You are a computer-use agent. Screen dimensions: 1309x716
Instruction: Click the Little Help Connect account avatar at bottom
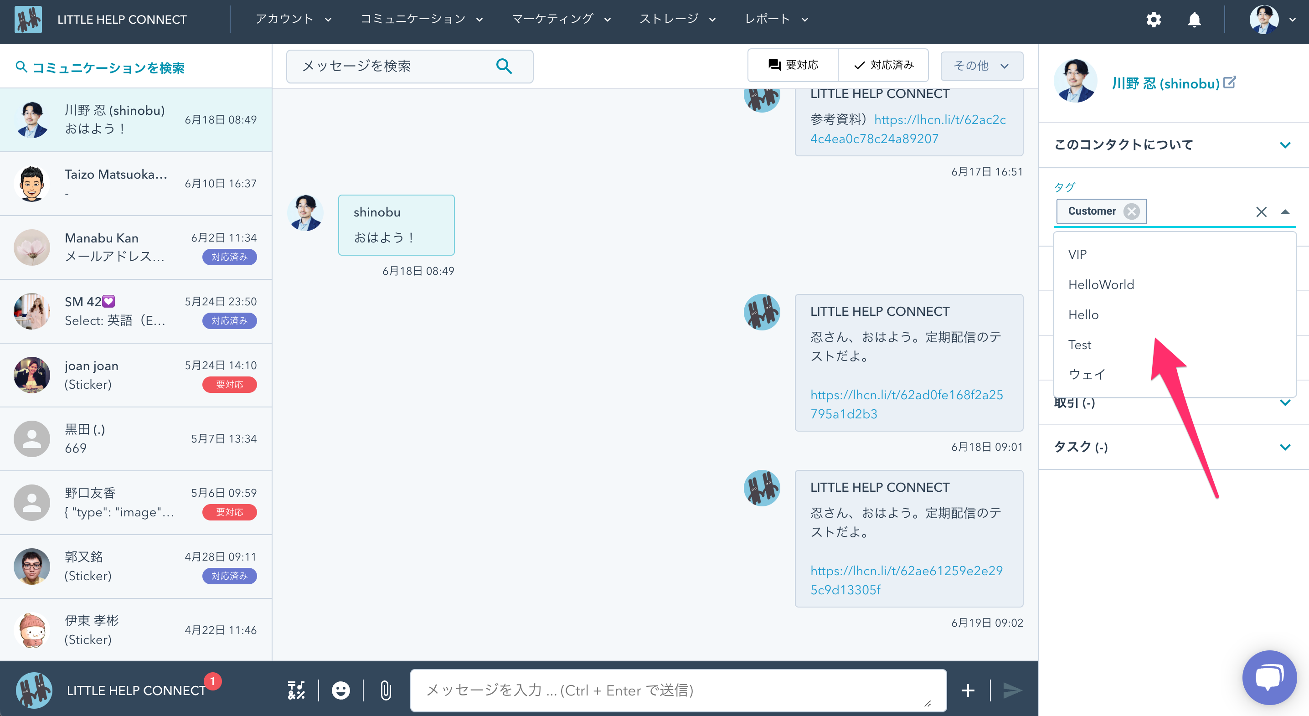click(x=34, y=690)
